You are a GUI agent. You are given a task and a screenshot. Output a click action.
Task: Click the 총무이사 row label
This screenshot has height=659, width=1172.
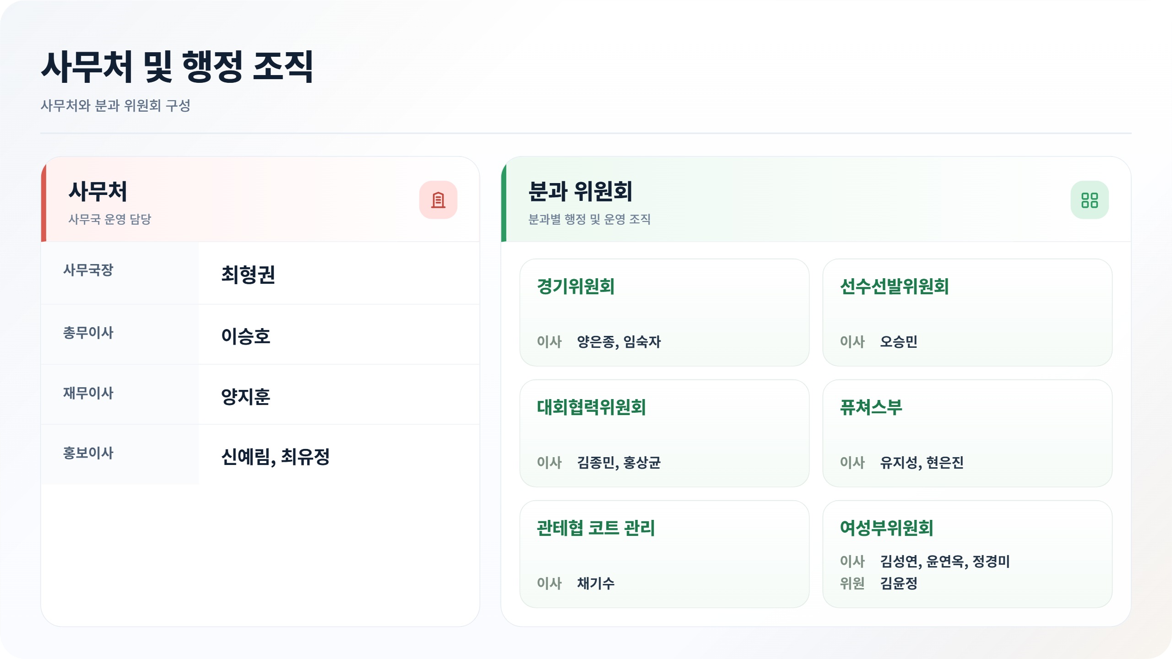tap(88, 333)
